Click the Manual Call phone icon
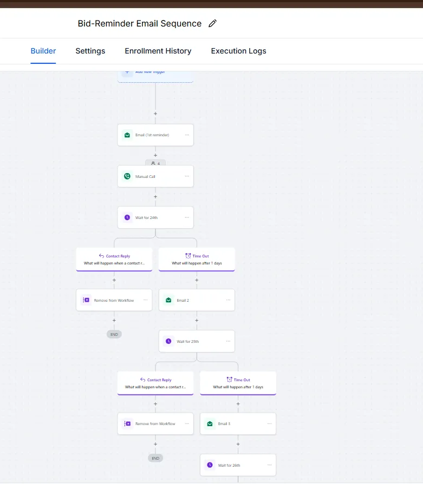This screenshot has width=423, height=484. pyautogui.click(x=127, y=176)
